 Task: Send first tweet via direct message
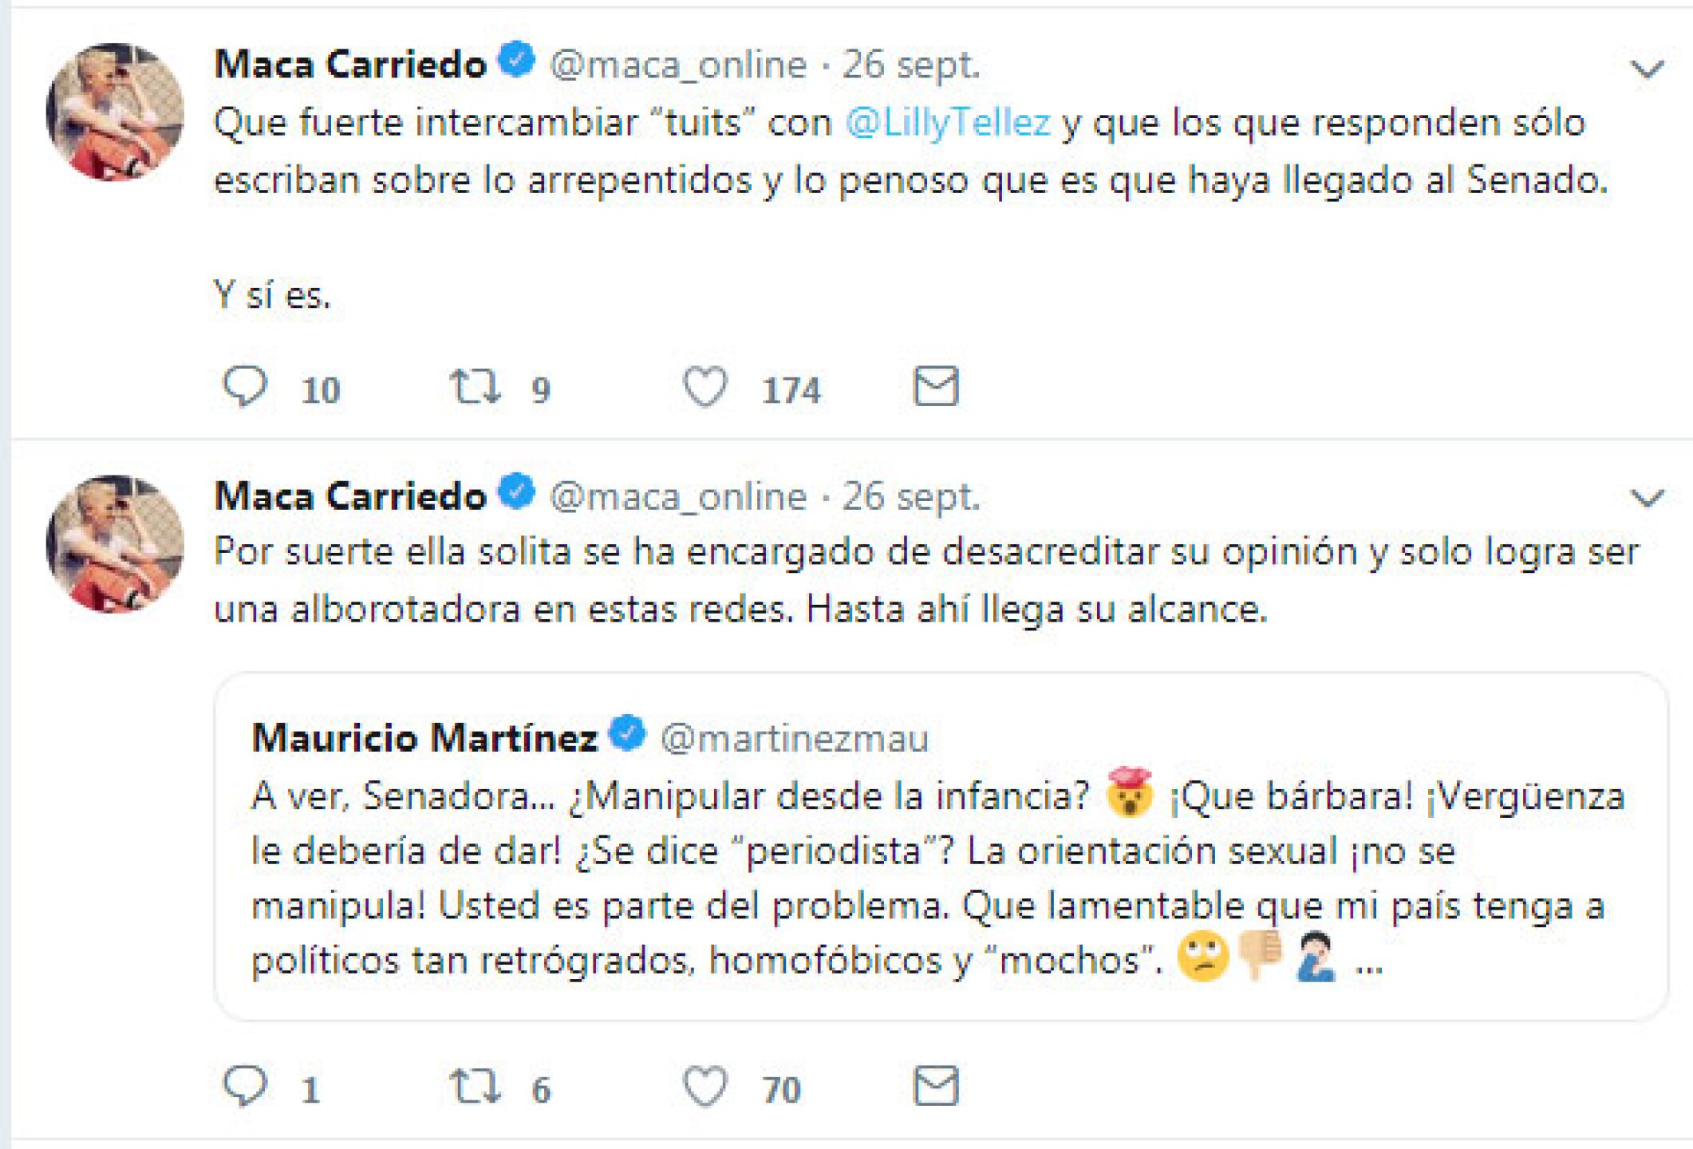click(935, 387)
